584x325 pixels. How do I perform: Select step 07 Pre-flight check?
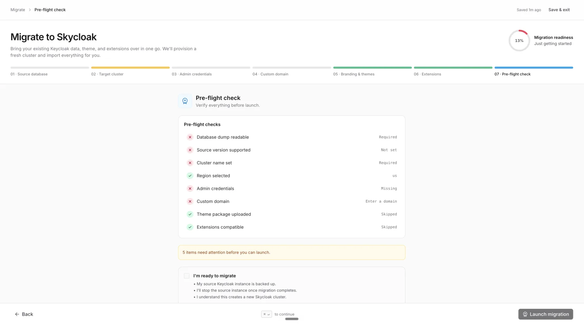point(534,72)
